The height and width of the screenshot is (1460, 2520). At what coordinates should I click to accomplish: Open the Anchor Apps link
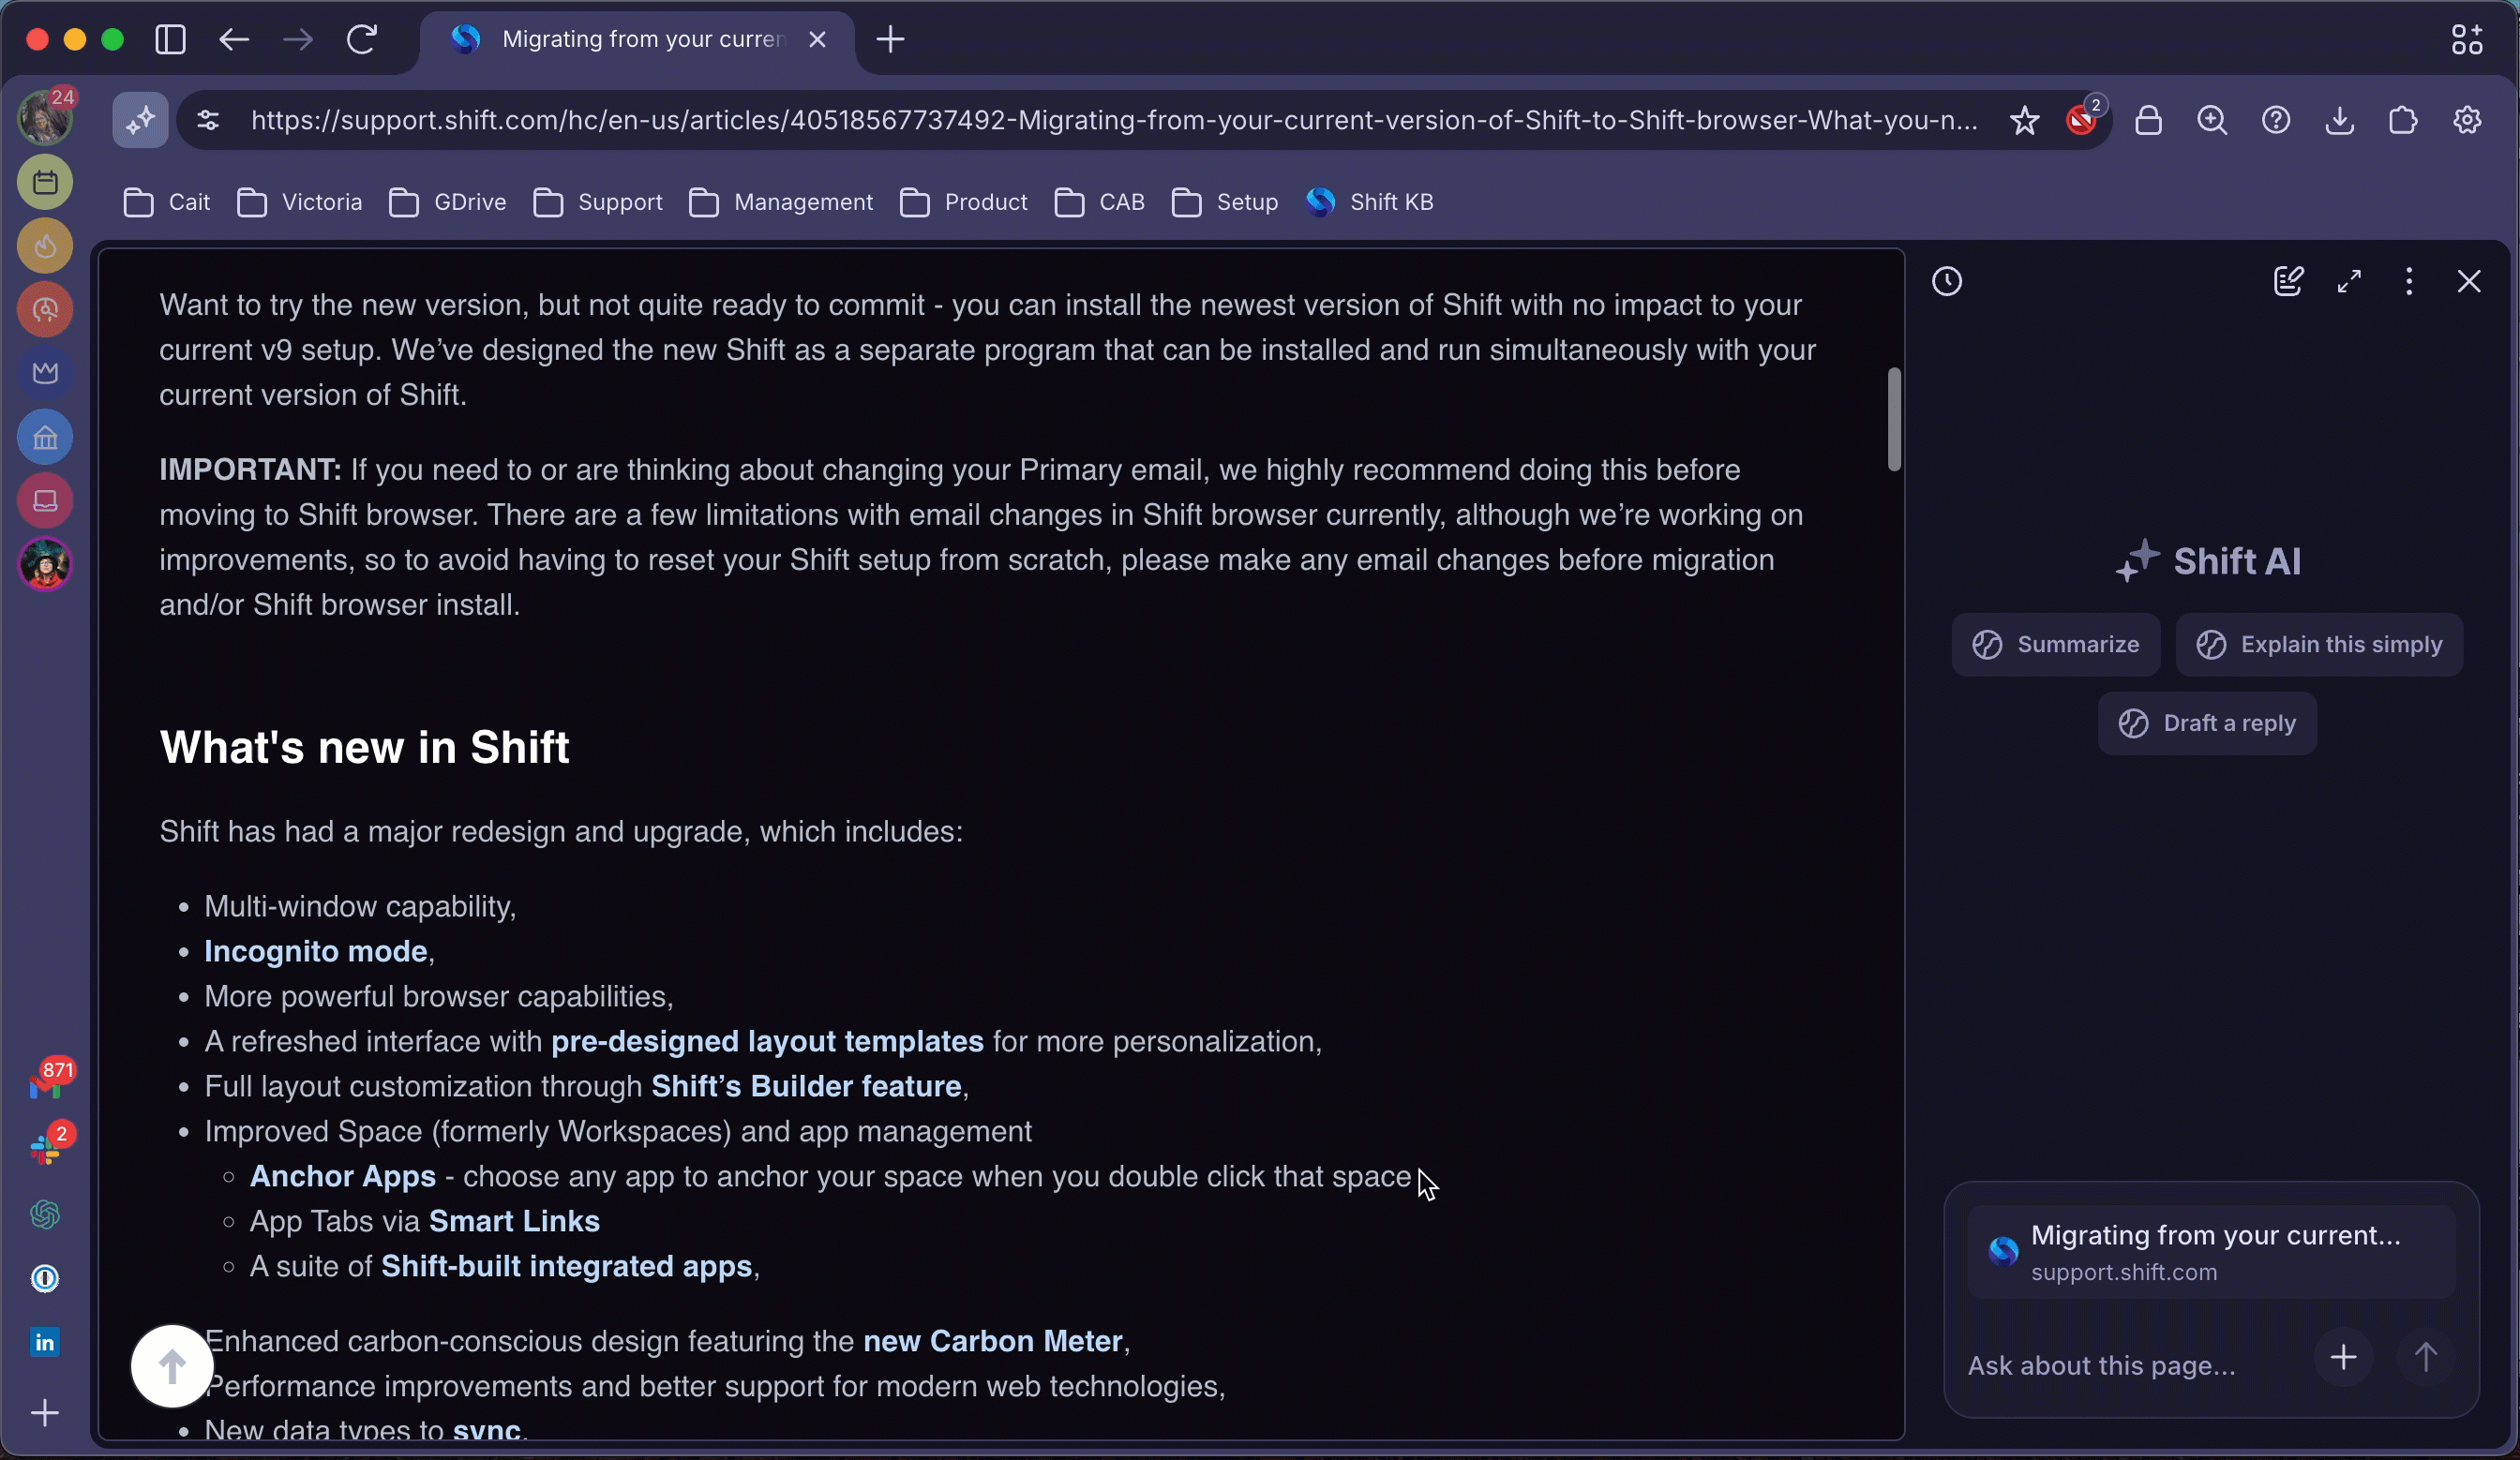click(x=343, y=1176)
